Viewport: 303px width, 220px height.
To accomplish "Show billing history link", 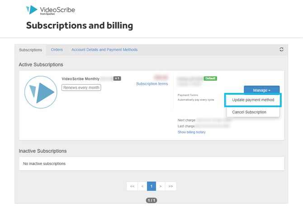I will 191,132.
